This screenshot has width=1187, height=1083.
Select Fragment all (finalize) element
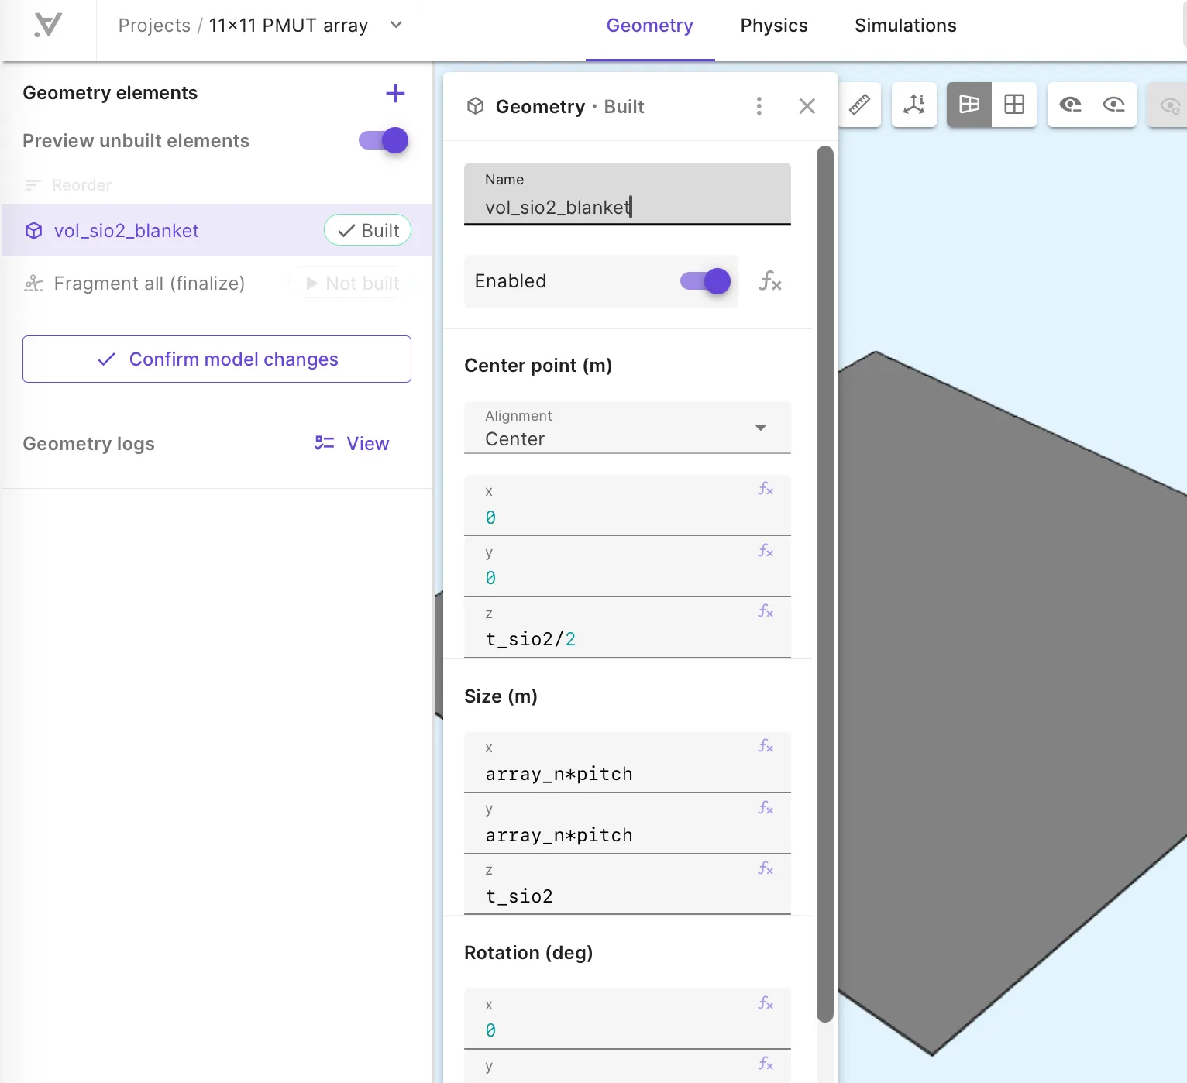[150, 284]
